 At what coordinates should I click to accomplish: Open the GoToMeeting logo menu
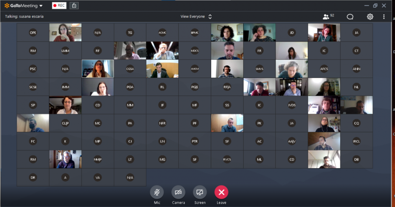24,6
